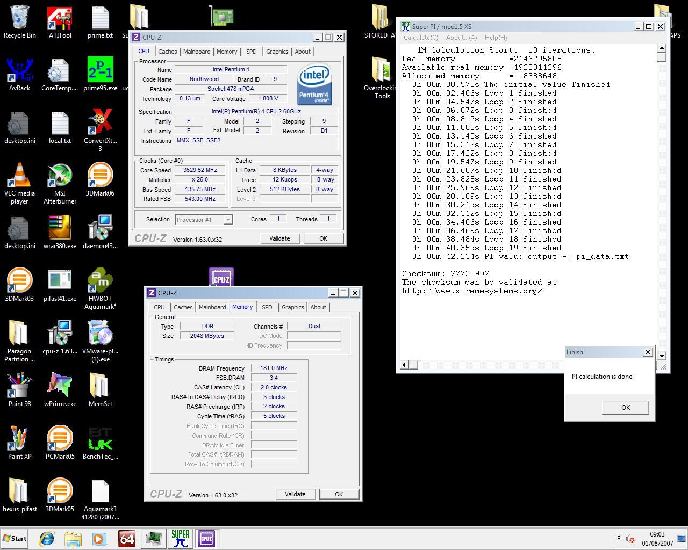Launch MSI Afterburner shortcut
The height and width of the screenshot is (550, 688).
click(x=60, y=184)
